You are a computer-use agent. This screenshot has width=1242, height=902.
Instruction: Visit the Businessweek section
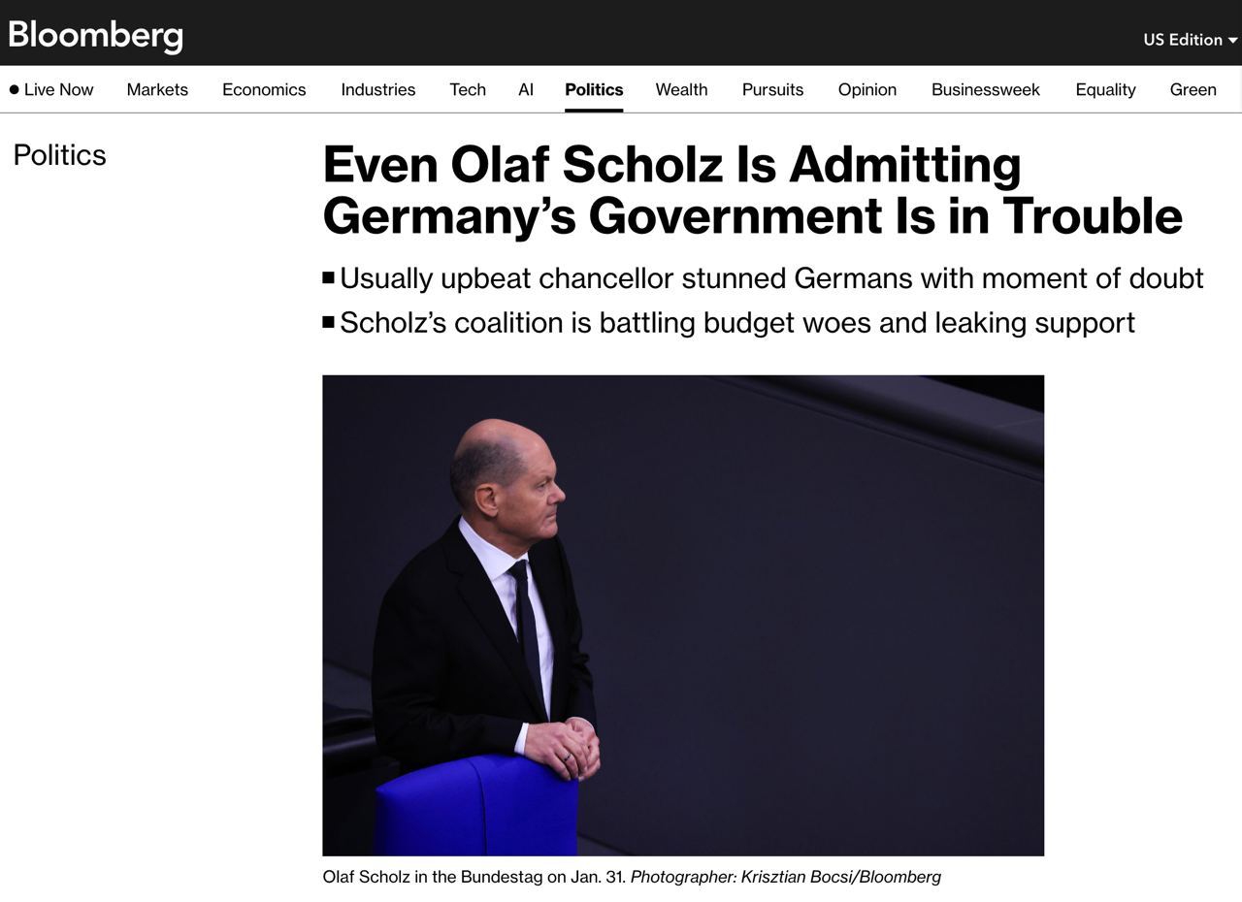(x=986, y=90)
